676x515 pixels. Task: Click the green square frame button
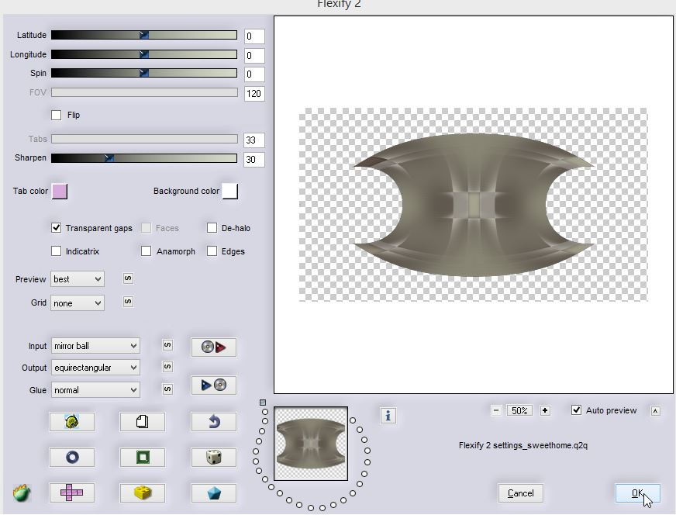[142, 457]
